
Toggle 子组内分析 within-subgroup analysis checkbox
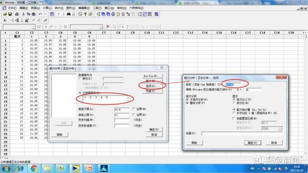(x=187, y=99)
